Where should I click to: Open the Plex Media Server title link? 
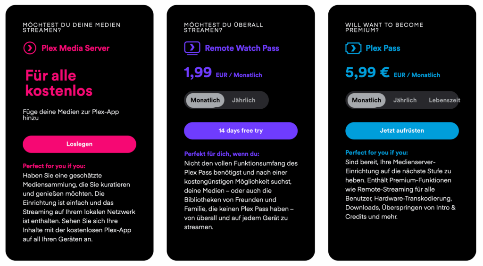pos(75,48)
